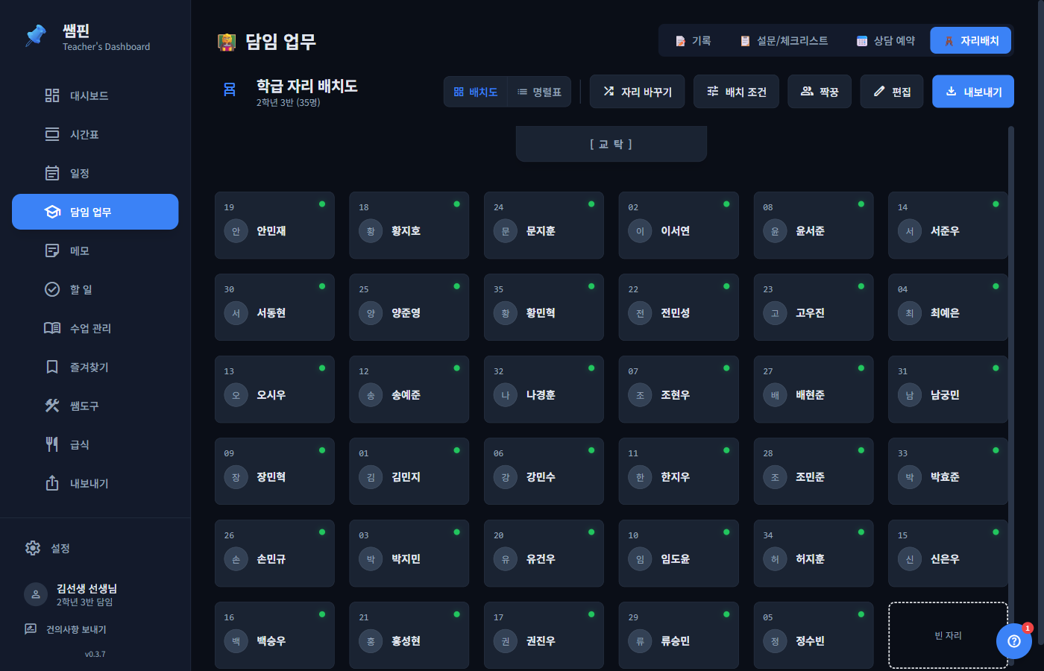Select seat card 08 윤서준
This screenshot has width=1044, height=671.
click(x=814, y=225)
